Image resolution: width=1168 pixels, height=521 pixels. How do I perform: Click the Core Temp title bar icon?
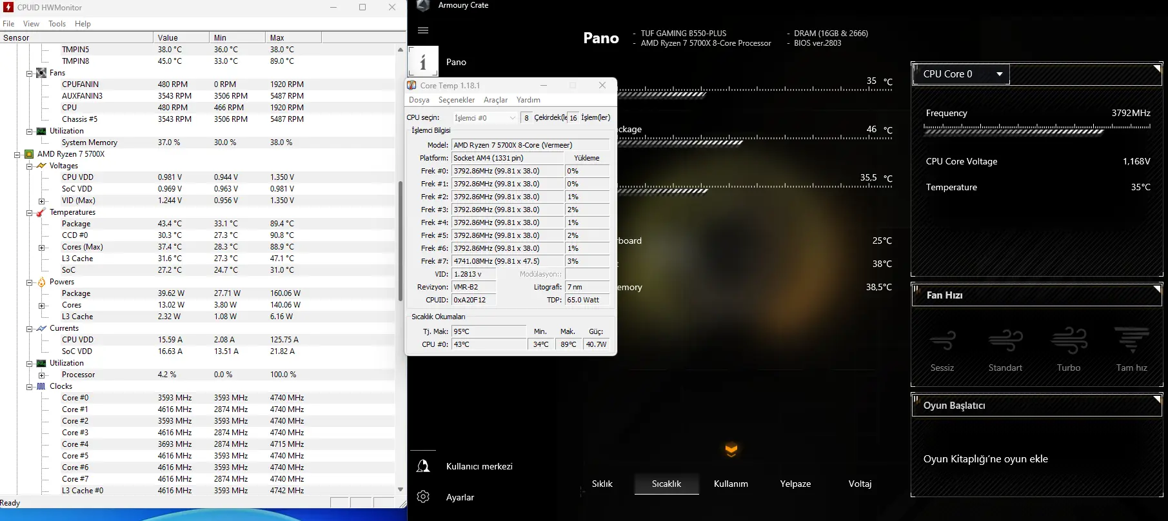click(x=411, y=85)
